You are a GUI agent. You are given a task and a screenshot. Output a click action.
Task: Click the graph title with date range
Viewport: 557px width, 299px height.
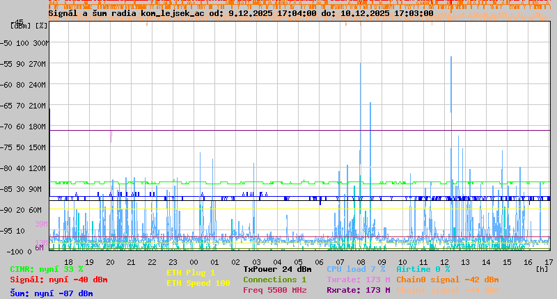[x=240, y=13]
